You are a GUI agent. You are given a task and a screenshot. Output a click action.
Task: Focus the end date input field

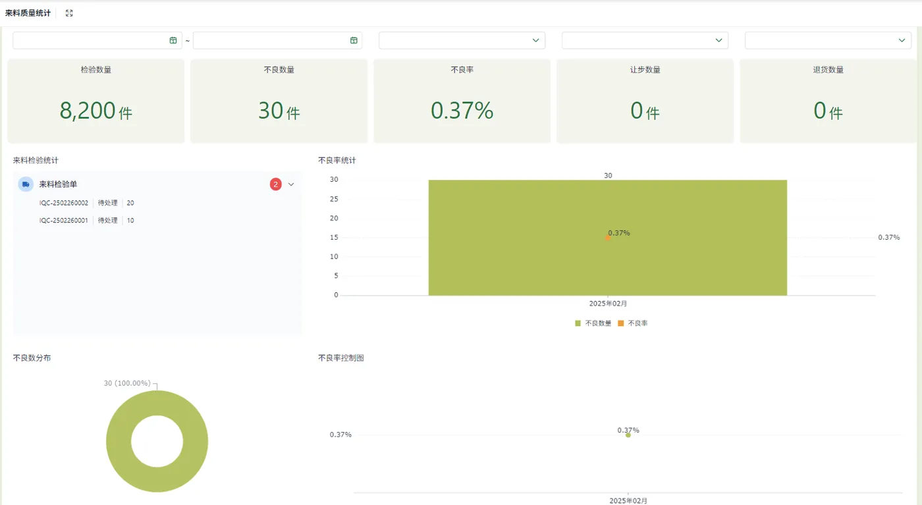[278, 40]
